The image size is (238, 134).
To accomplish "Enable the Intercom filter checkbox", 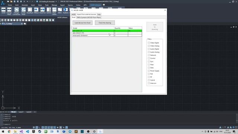I will [x=149, y=83].
